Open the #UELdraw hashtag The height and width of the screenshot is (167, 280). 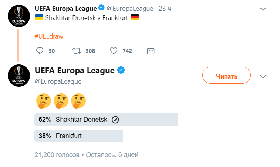[x=49, y=36]
